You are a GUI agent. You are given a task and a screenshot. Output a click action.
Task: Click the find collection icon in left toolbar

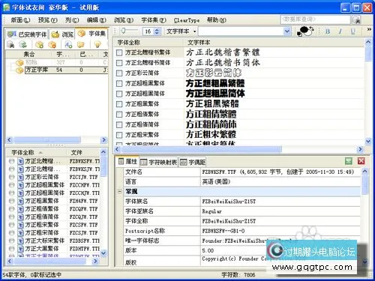[10, 45]
